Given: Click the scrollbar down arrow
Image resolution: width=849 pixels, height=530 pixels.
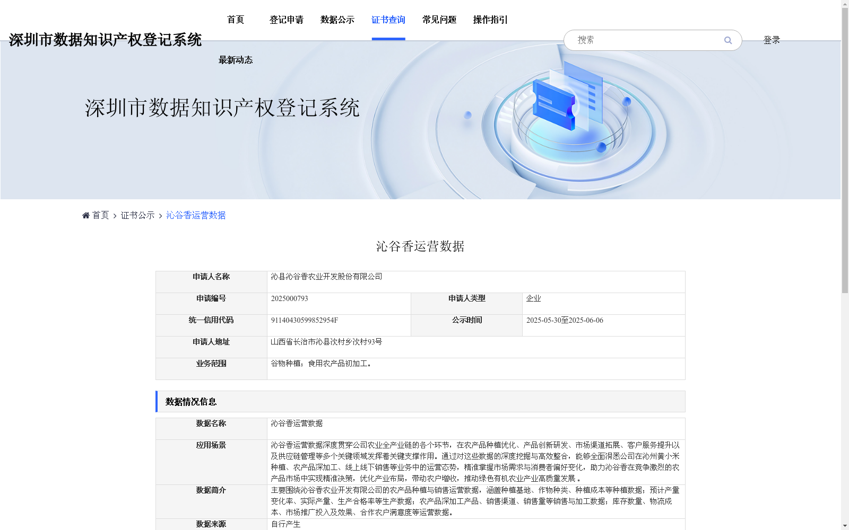Looking at the screenshot, I should pyautogui.click(x=845, y=526).
